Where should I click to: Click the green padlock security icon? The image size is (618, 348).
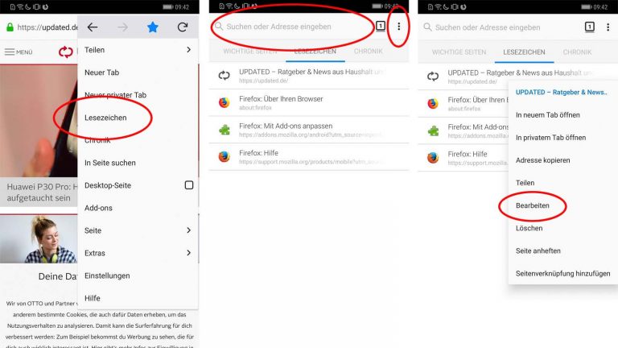10,27
